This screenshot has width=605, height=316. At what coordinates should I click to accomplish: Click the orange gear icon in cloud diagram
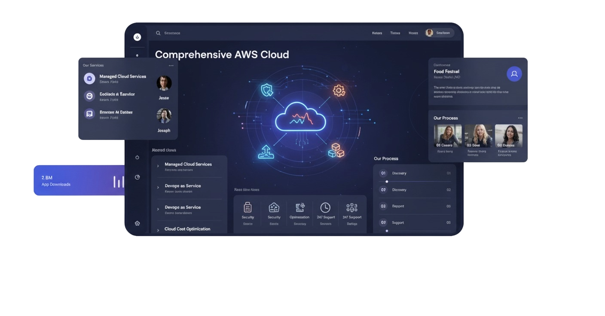[339, 91]
